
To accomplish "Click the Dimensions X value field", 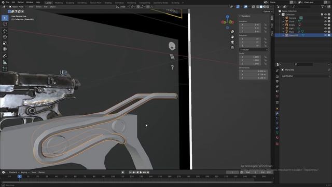I will point(254,71).
